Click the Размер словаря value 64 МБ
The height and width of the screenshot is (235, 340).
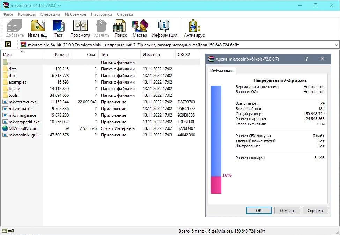pyautogui.click(x=319, y=158)
